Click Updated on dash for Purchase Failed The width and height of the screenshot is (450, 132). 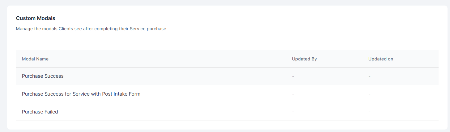(369, 112)
